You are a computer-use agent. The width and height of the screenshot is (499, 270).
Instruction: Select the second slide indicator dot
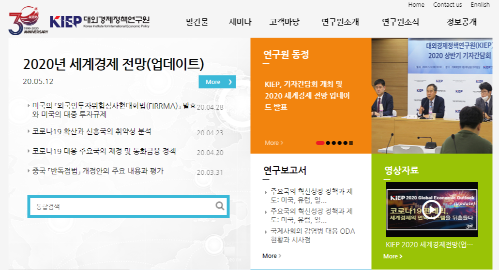[328, 143]
